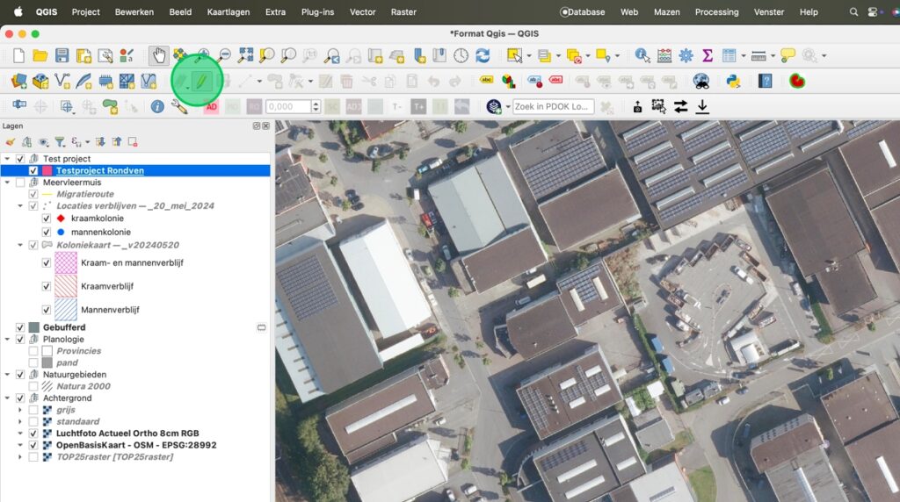The height and width of the screenshot is (502, 900).
Task: Open the Processing menu
Action: pyautogui.click(x=716, y=12)
